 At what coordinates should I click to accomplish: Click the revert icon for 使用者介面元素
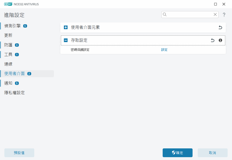220,27
